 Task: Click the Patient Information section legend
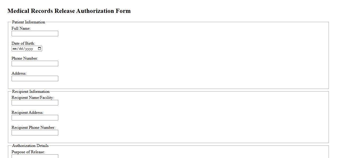click(x=28, y=22)
